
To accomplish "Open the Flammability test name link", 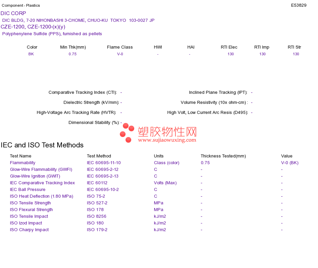I will [22, 163].
